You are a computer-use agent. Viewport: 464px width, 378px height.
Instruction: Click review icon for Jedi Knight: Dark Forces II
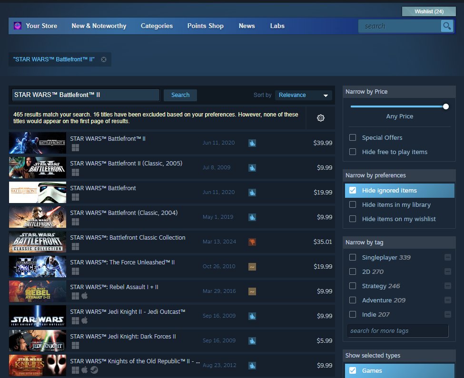tap(252, 341)
